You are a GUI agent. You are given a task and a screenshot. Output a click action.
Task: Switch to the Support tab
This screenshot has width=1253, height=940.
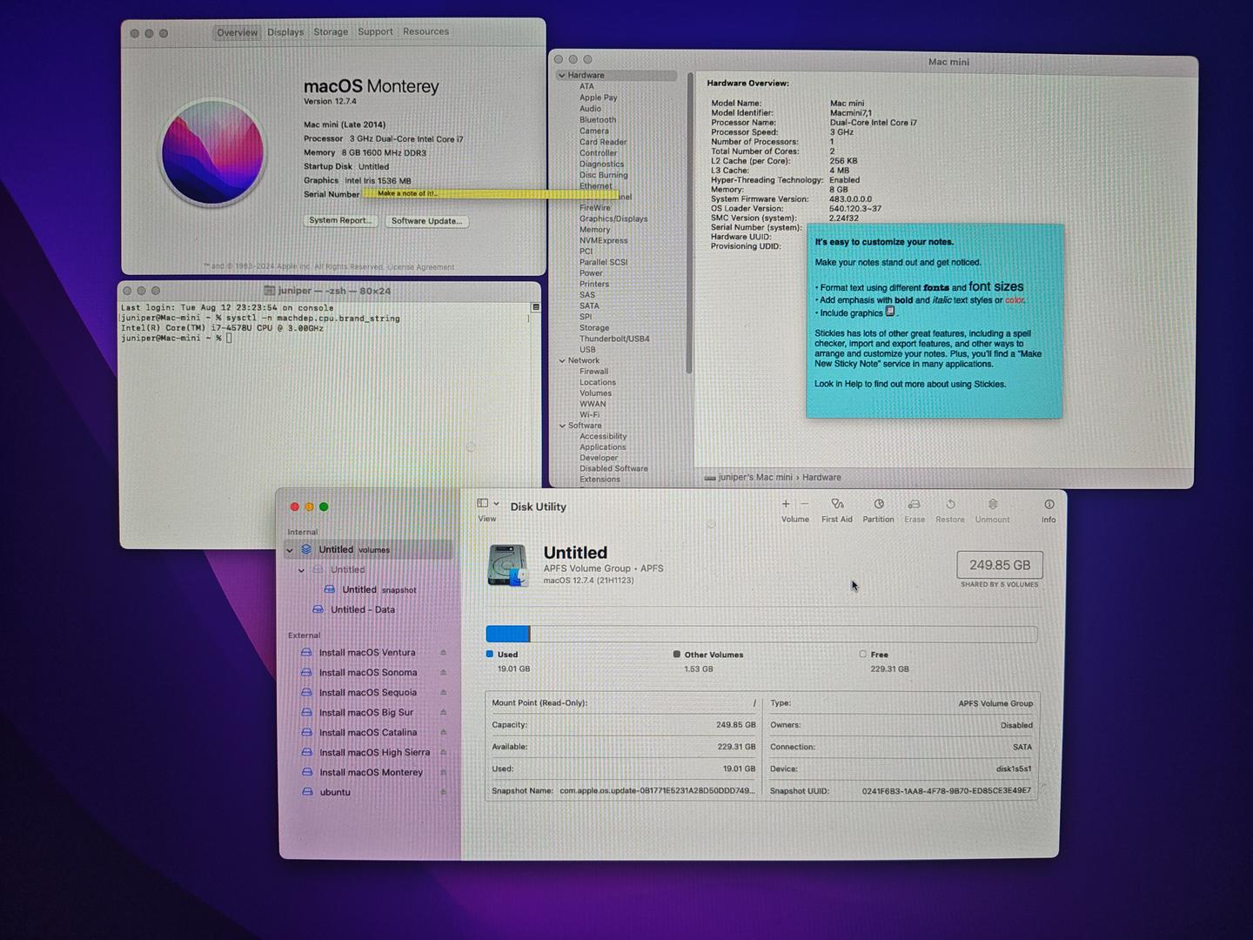click(x=375, y=31)
